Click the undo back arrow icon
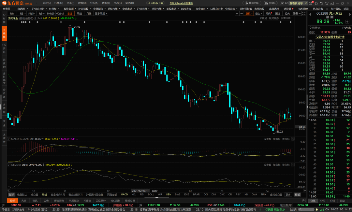Image resolution: width=352 pixels, height=212 pixels. [321, 3]
